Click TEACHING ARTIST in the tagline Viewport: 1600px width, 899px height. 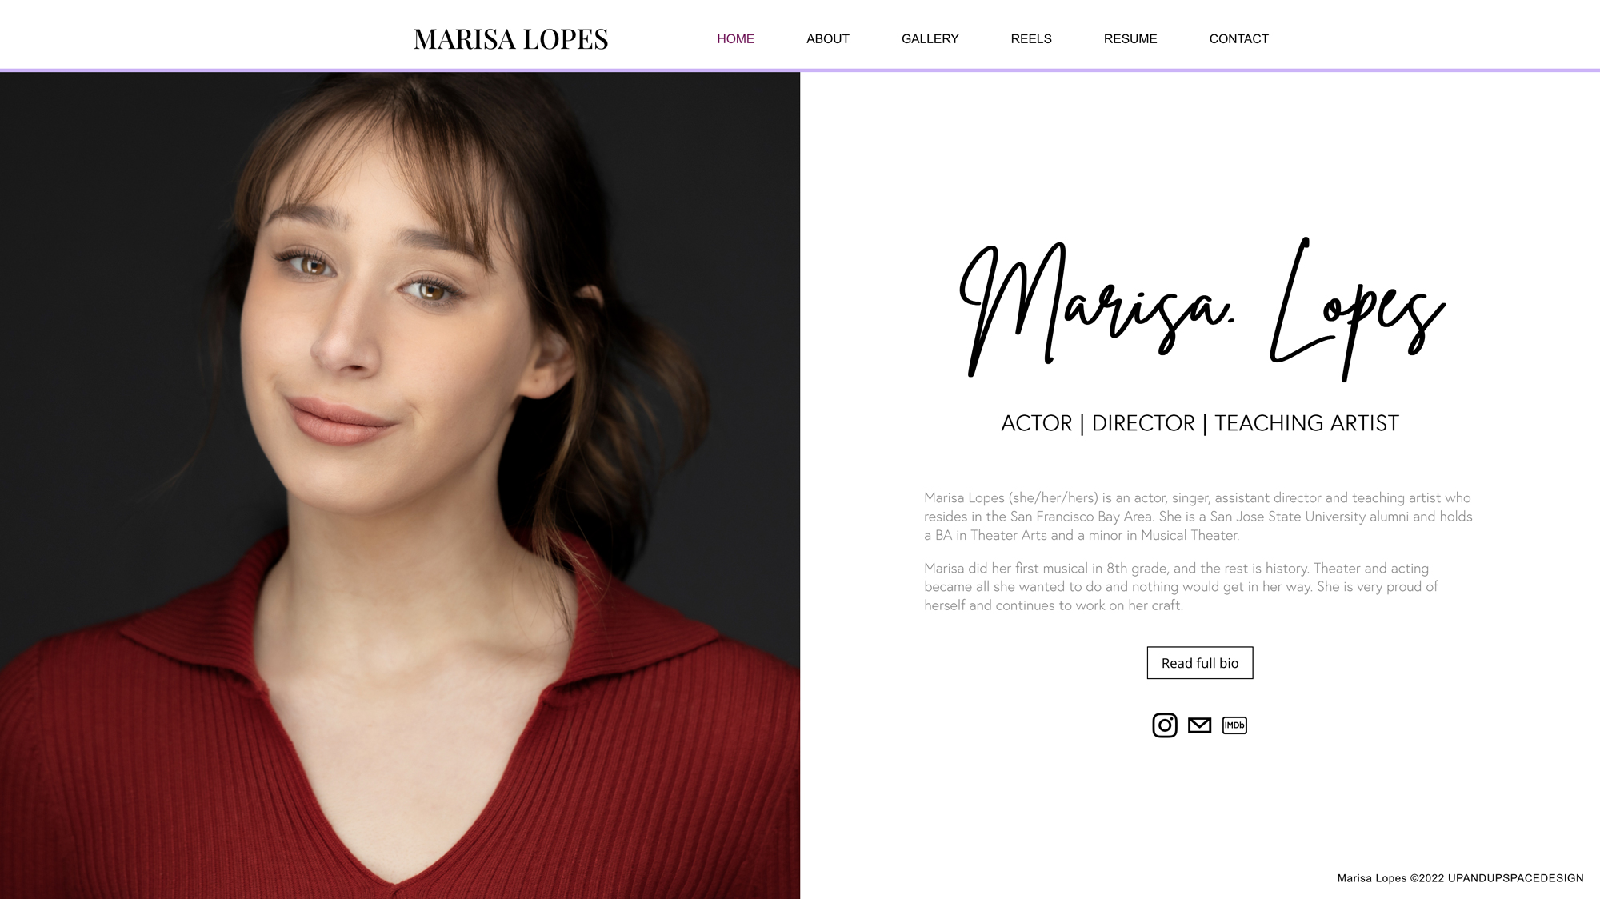coord(1306,423)
